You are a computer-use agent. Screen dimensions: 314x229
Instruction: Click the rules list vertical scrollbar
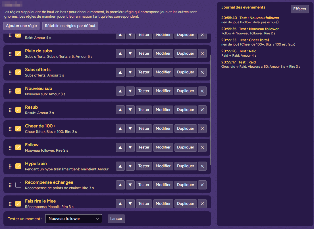point(210,110)
